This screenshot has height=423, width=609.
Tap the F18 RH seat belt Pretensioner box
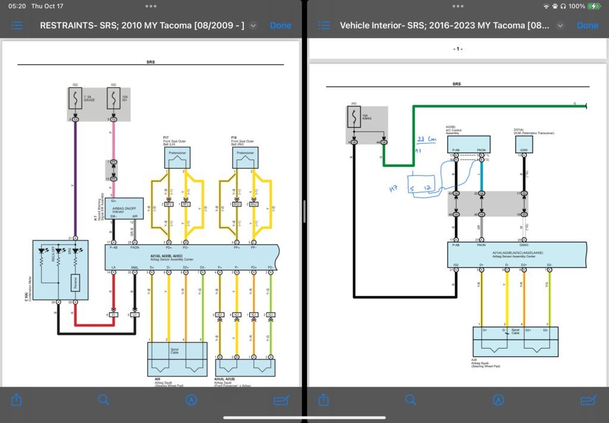[245, 158]
